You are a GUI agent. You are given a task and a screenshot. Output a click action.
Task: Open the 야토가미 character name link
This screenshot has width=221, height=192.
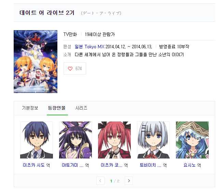[x=72, y=165]
